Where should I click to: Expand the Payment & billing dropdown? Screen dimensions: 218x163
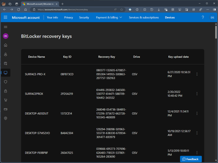[109, 17]
